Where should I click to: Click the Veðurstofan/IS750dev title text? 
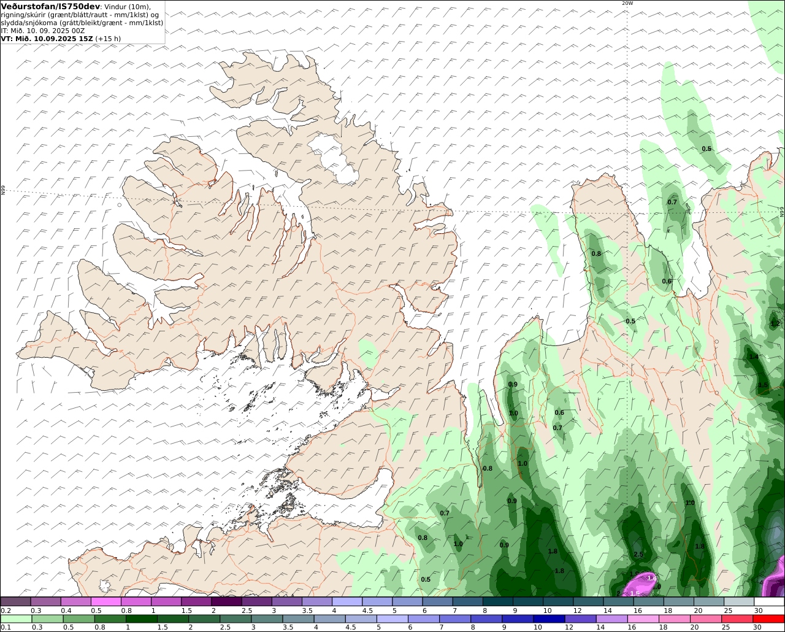click(x=51, y=6)
